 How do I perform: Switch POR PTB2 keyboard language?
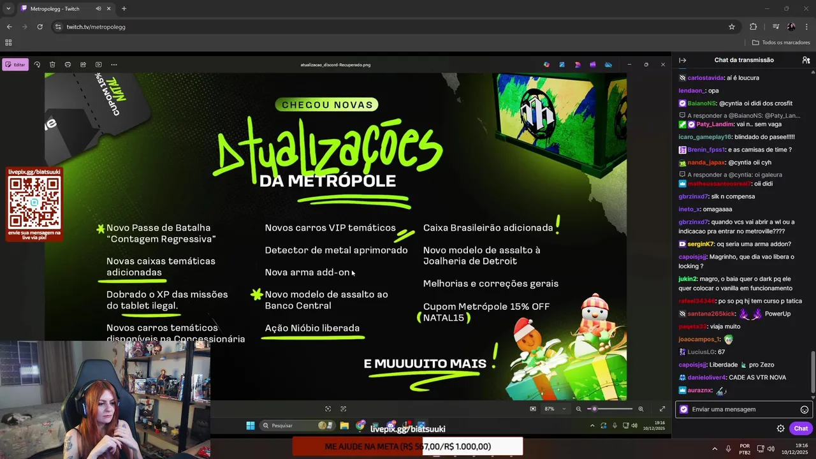[x=745, y=449]
